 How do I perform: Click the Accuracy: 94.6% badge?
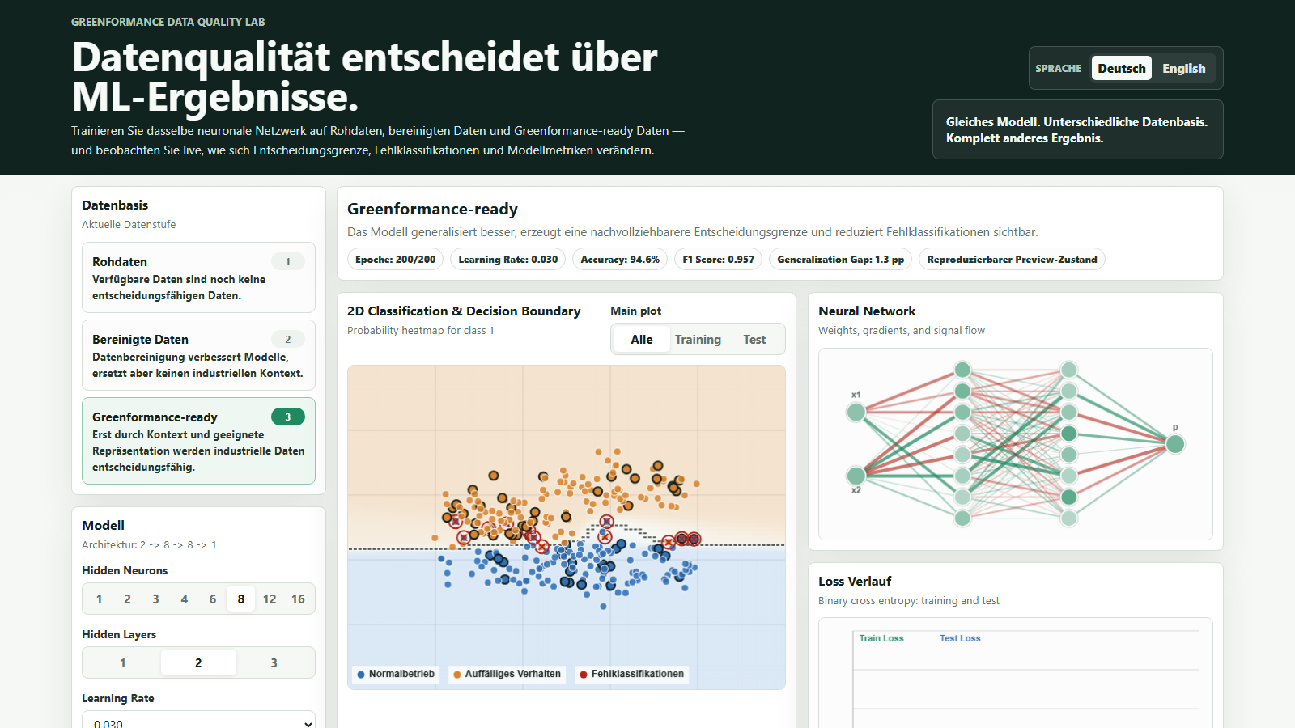[x=620, y=259]
